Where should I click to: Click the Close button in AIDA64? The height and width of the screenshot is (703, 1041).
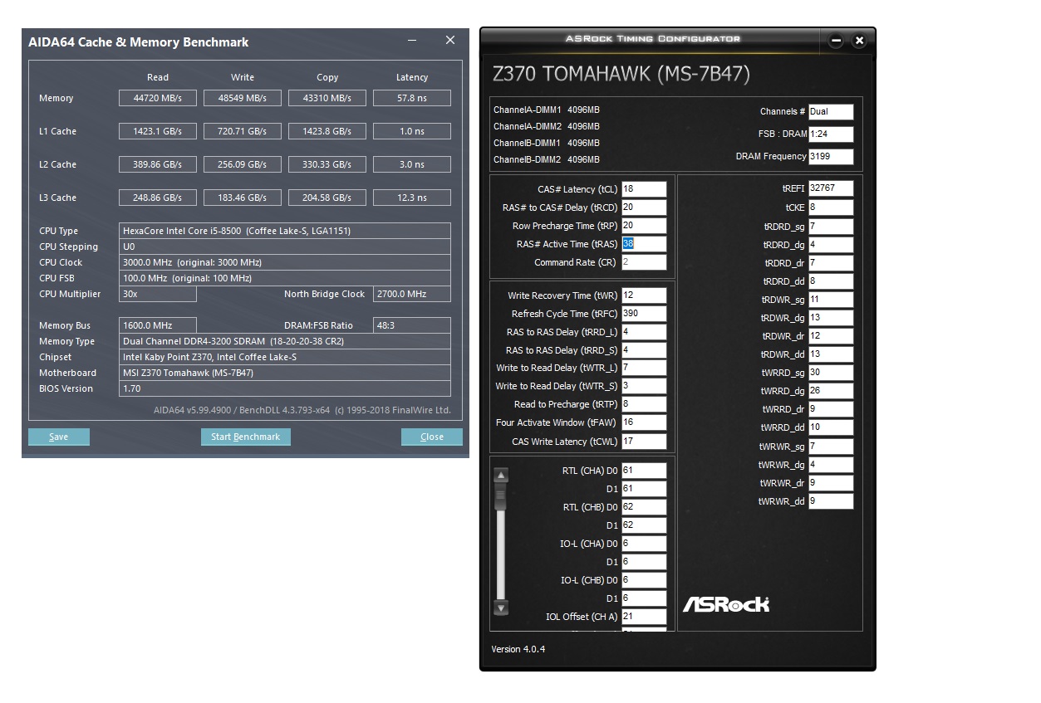tap(431, 437)
